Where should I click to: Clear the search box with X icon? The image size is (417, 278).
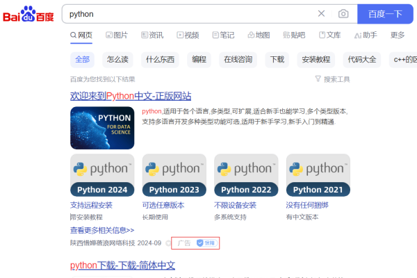(x=321, y=14)
